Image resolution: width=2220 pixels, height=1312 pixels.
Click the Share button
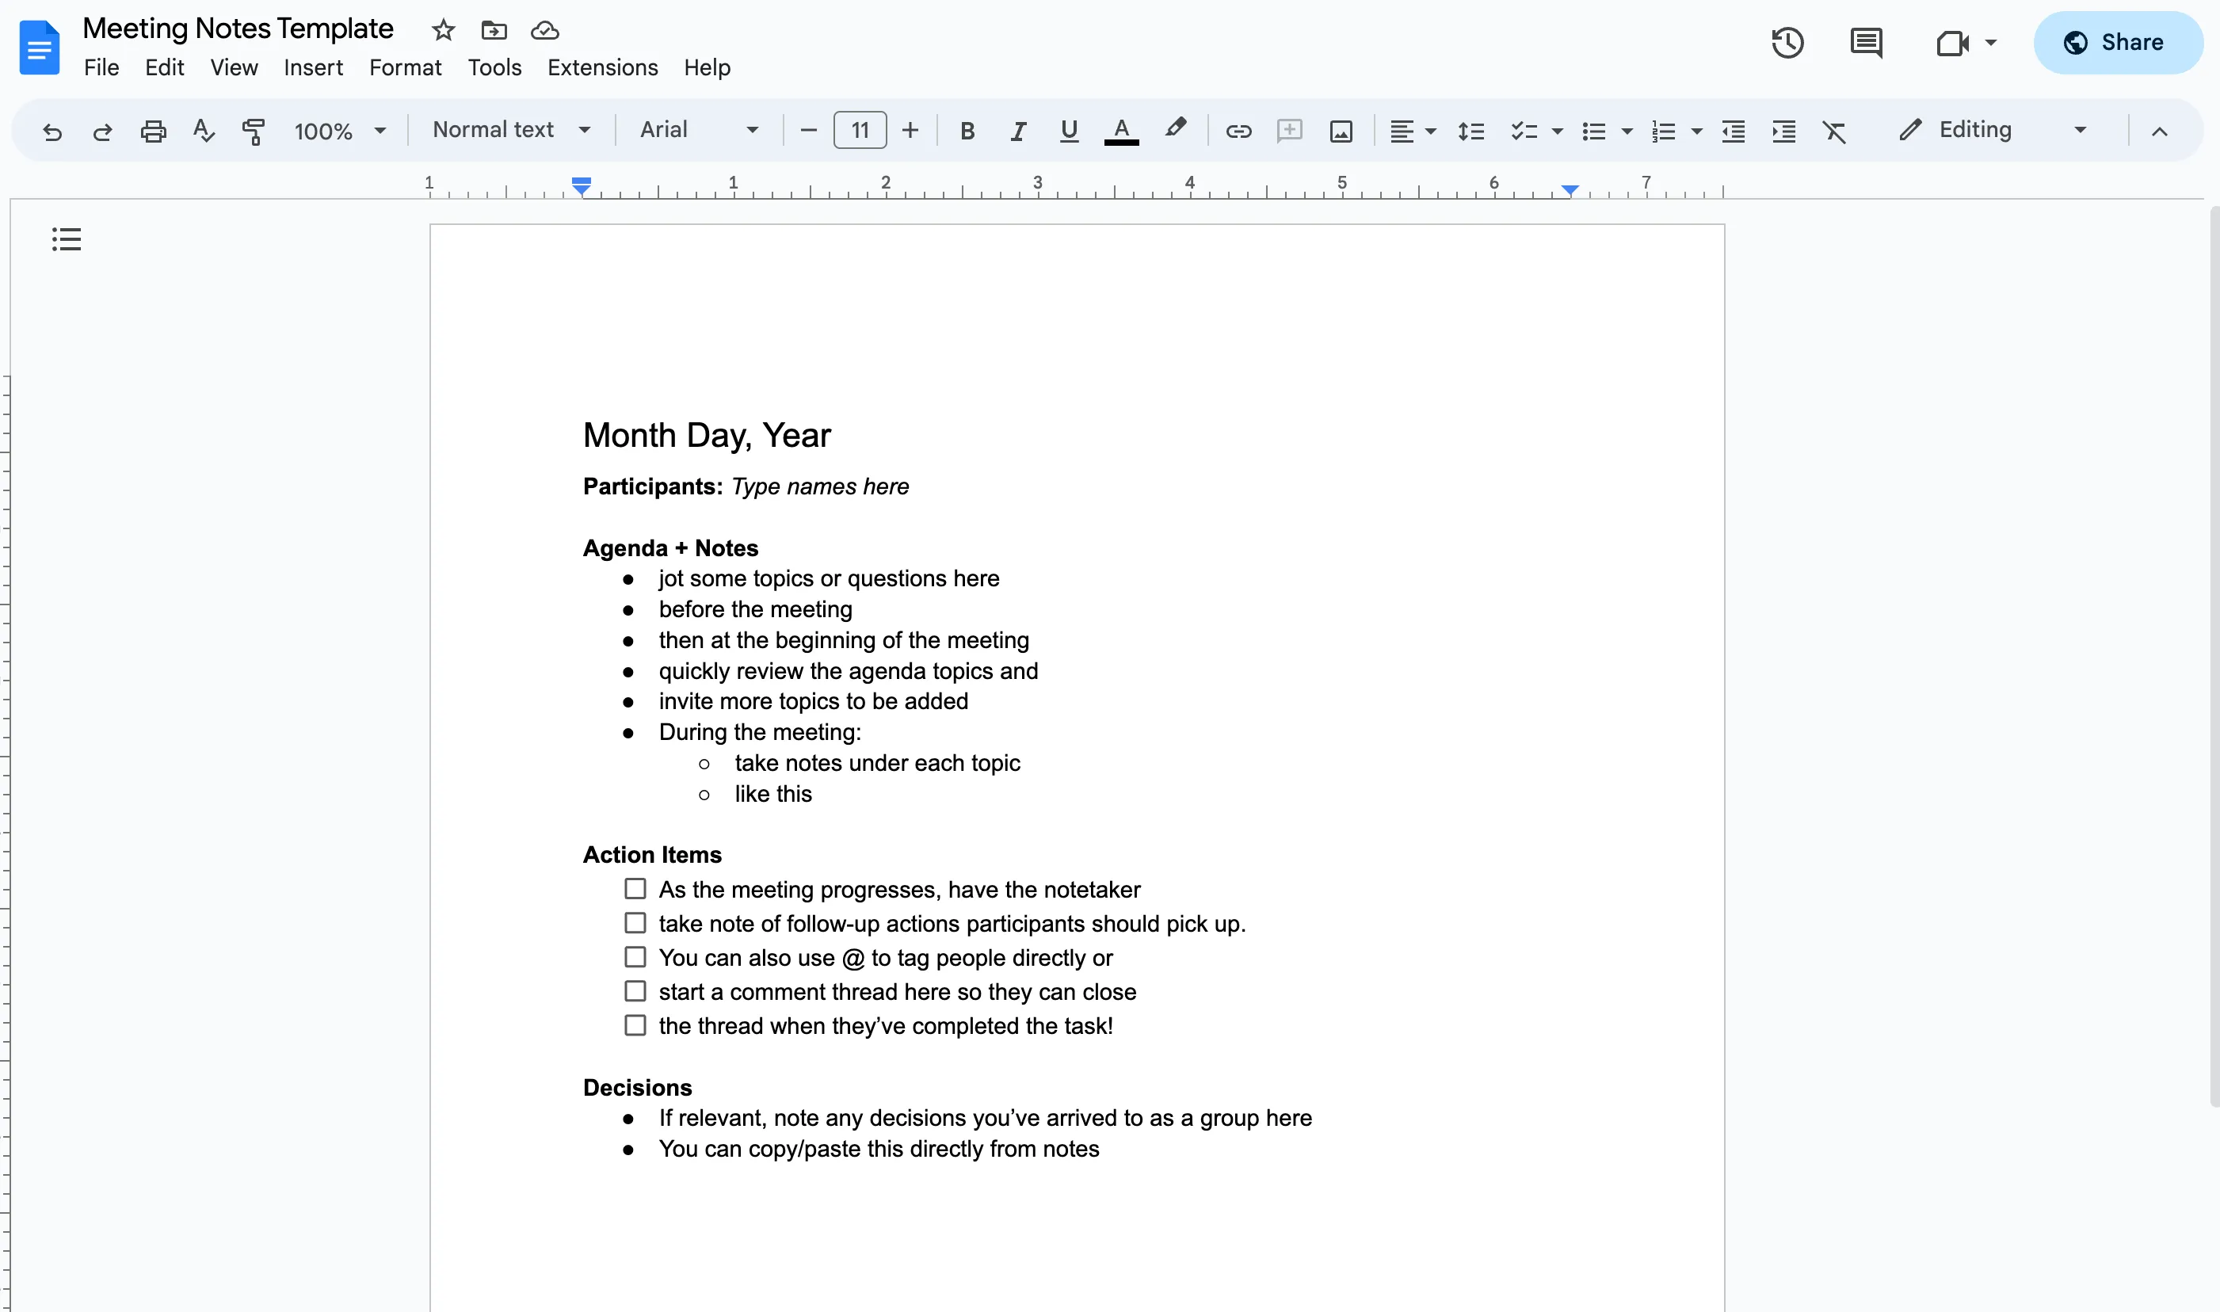click(2119, 41)
